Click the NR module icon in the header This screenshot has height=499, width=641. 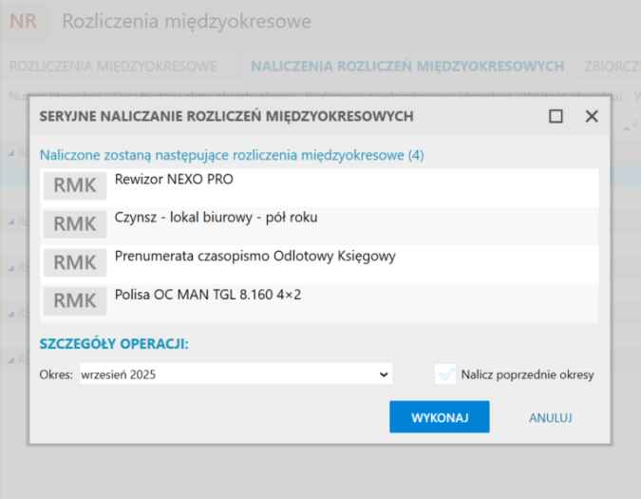point(24,22)
